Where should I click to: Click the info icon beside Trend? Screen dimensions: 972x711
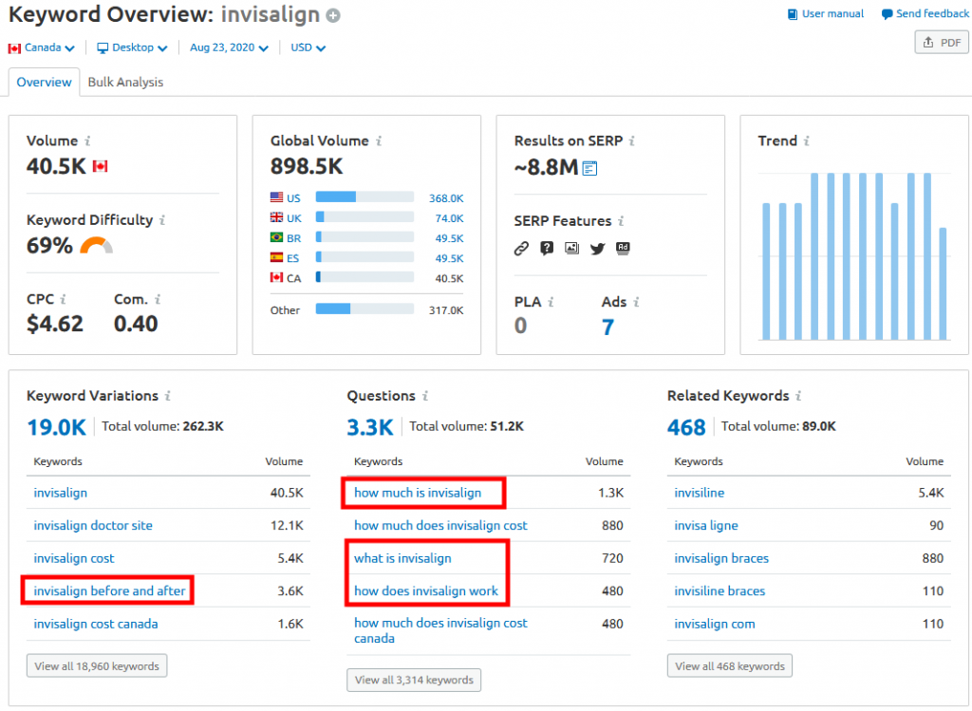[x=807, y=141]
